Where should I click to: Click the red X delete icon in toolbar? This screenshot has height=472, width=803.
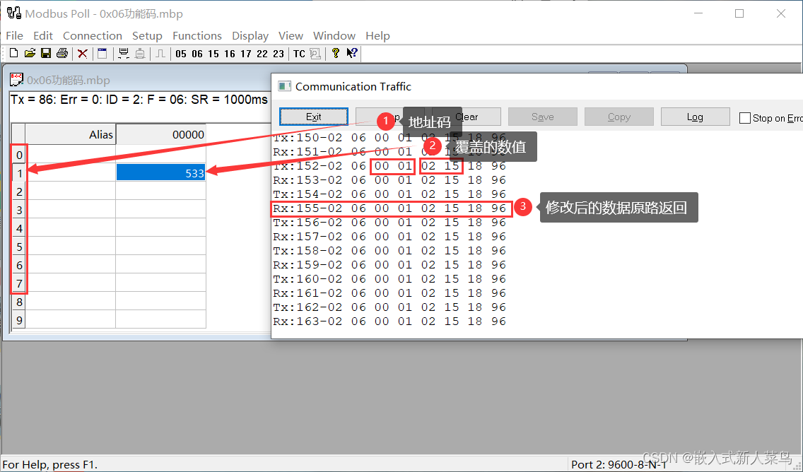[x=83, y=53]
